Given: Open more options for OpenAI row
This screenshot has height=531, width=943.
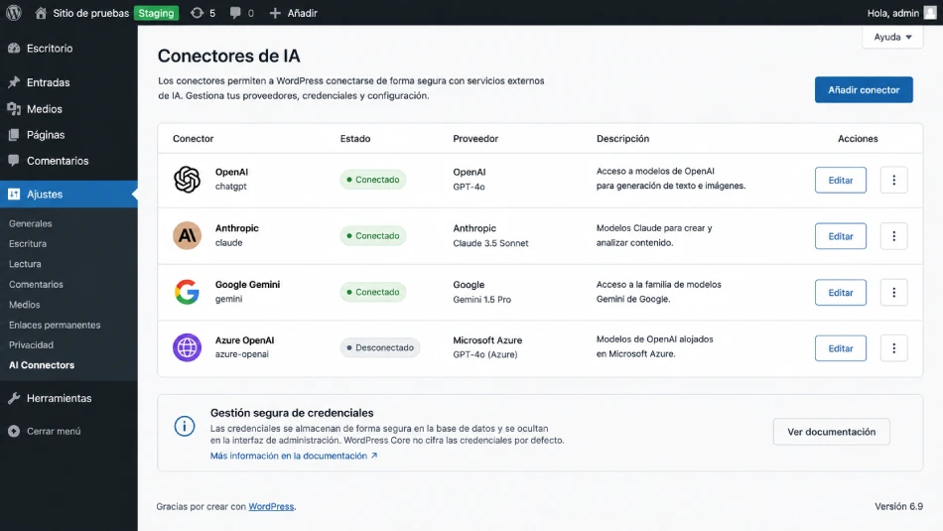Looking at the screenshot, I should [x=893, y=180].
